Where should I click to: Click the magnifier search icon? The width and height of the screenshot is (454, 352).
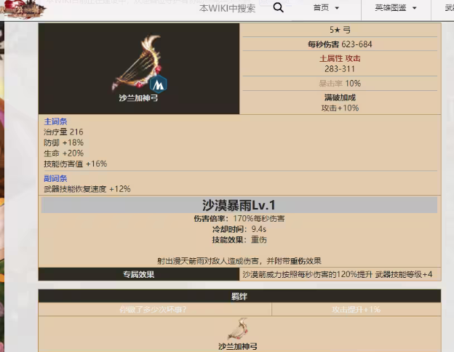278,7
